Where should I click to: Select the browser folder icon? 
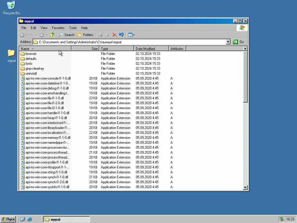[23, 54]
